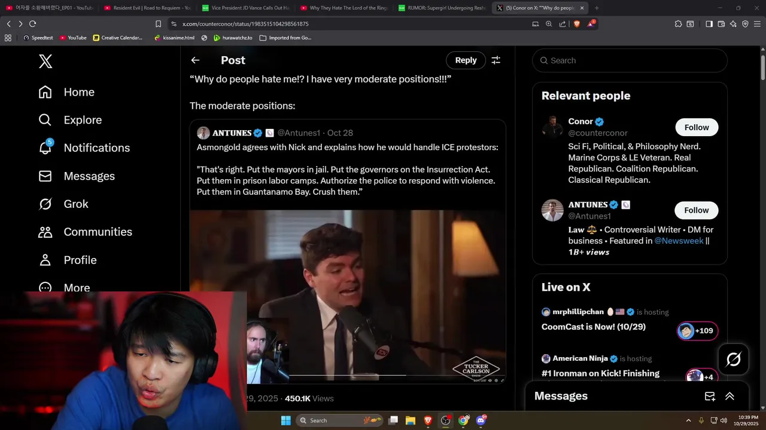
Task: Open the Leo AI sparkle icon
Action: point(733,24)
